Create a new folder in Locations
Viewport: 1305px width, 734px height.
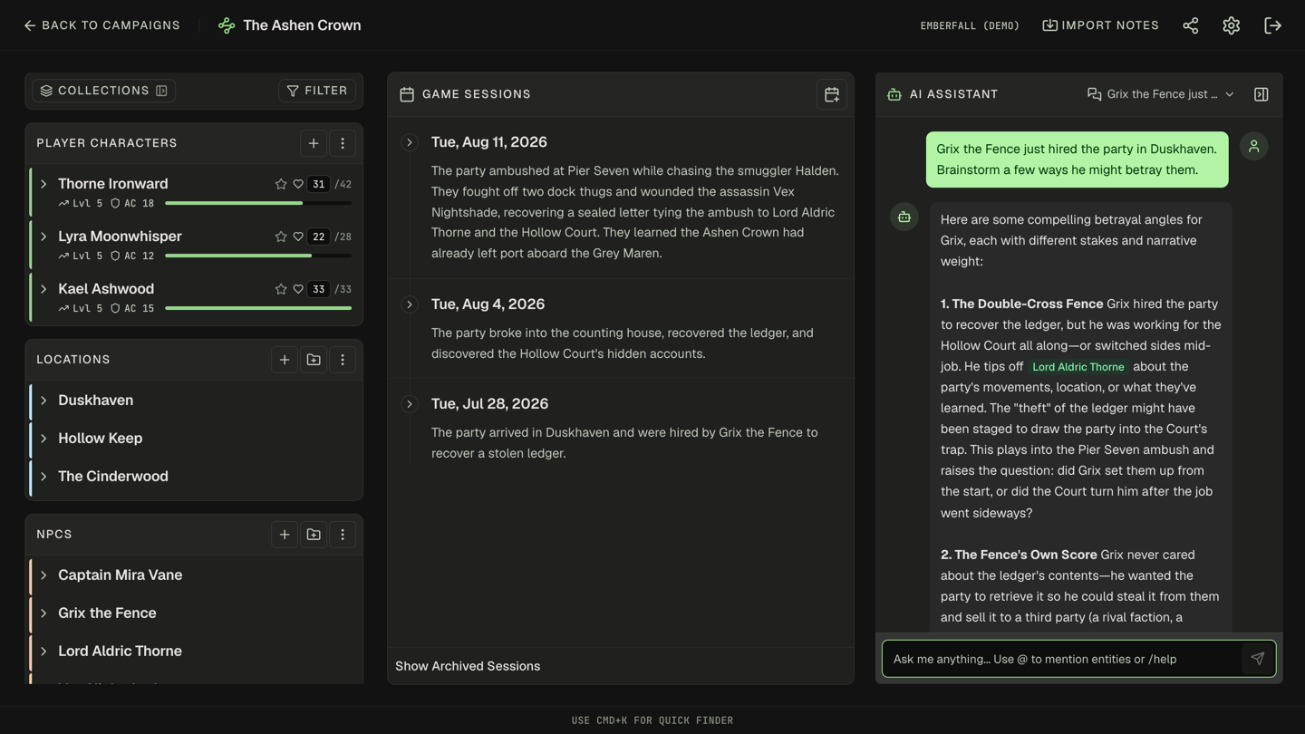(x=314, y=360)
